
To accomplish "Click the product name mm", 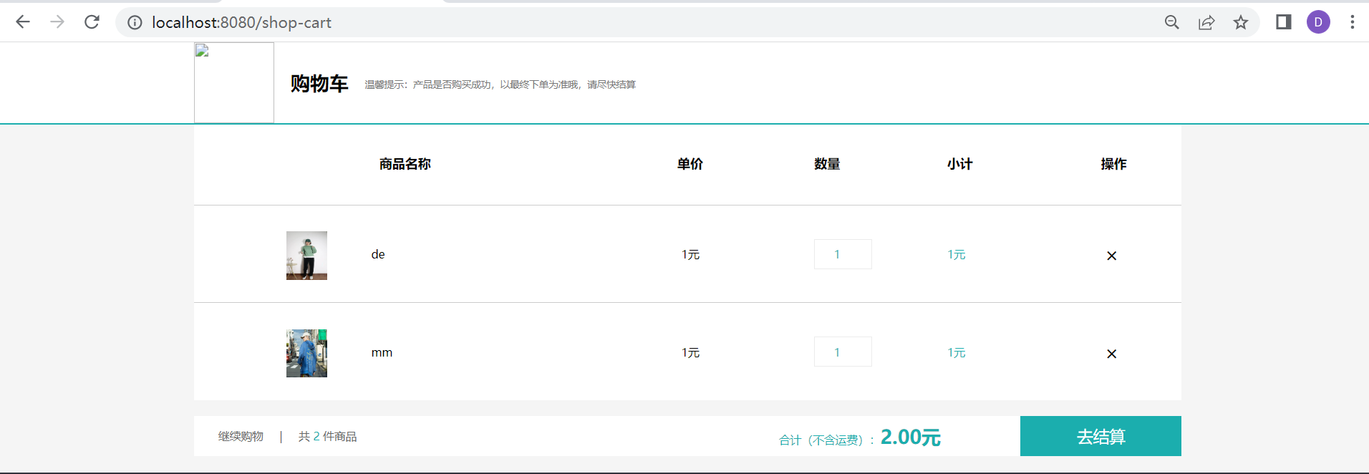I will click(x=382, y=352).
